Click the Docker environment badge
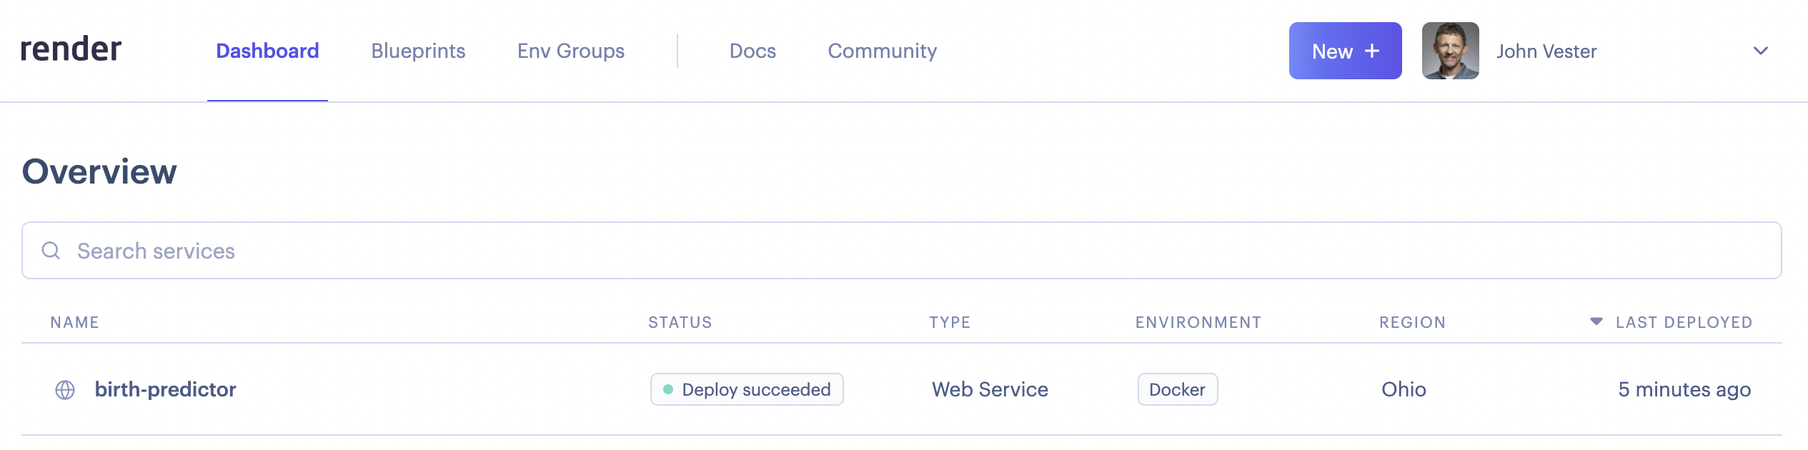Image resolution: width=1808 pixels, height=450 pixels. click(x=1177, y=389)
